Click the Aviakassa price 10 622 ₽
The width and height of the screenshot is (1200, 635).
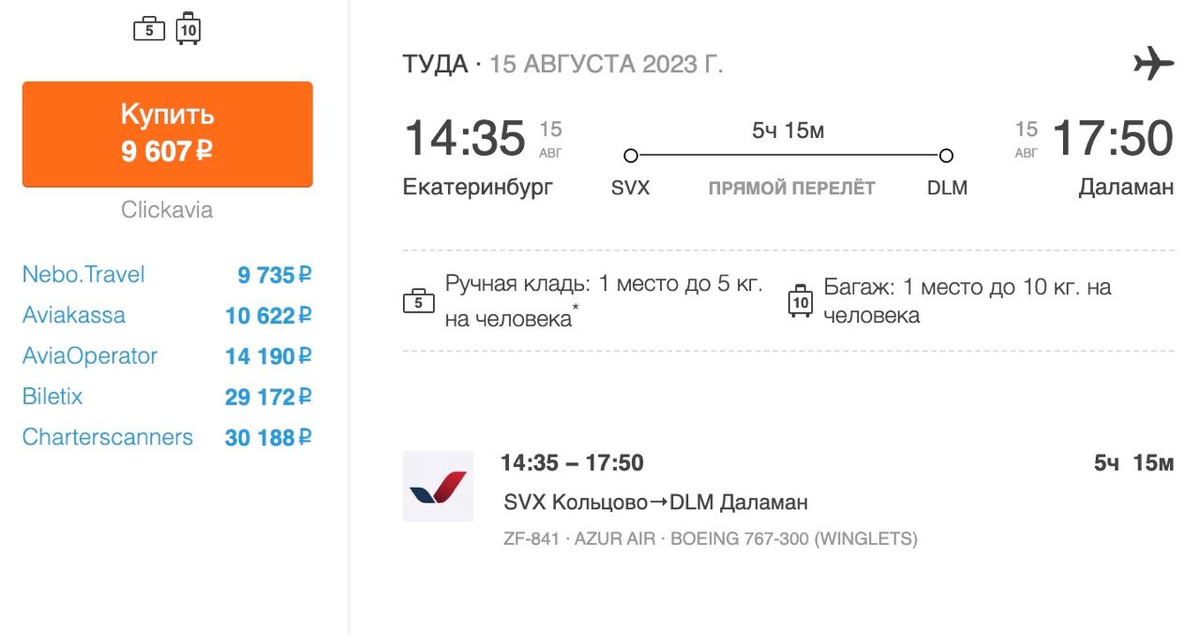click(268, 316)
